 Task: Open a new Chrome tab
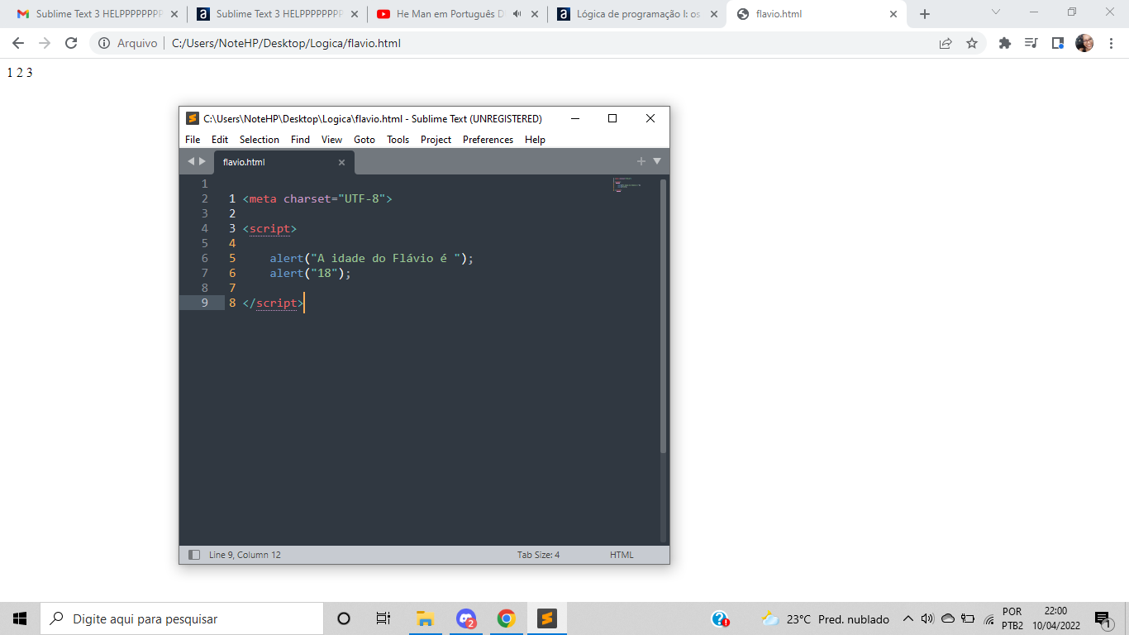(925, 14)
